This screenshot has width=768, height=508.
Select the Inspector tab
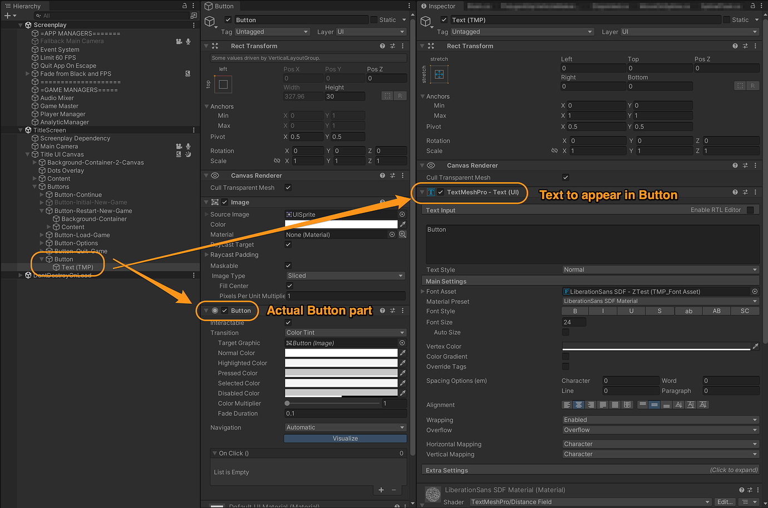point(439,6)
